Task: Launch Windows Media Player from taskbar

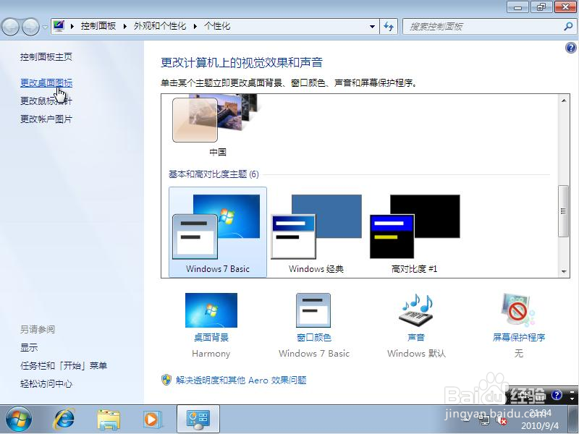Action: click(152, 420)
